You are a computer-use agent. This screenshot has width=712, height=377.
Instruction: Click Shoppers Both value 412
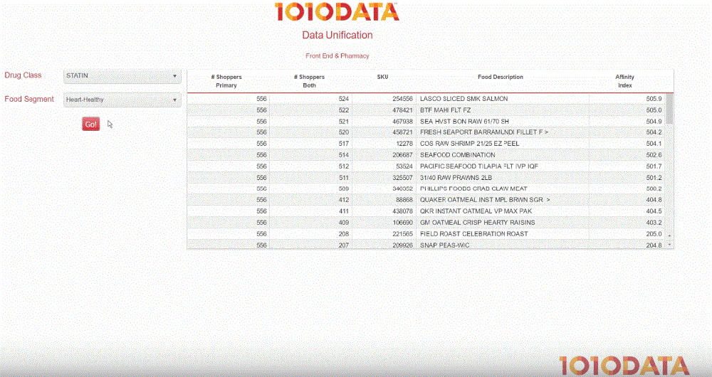(344, 200)
